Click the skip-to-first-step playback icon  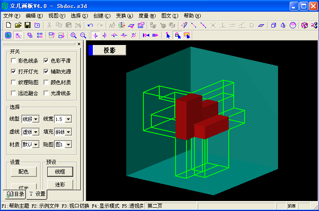(146, 35)
